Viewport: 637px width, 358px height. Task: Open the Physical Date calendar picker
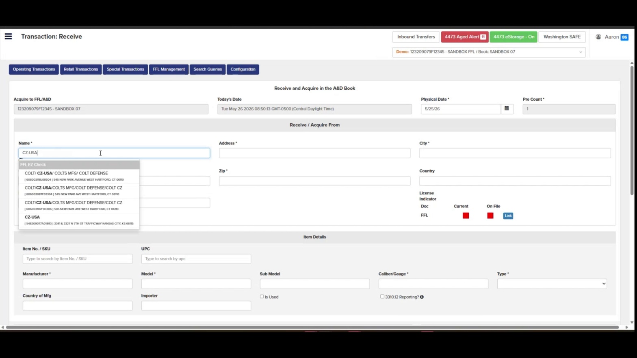tap(507, 109)
